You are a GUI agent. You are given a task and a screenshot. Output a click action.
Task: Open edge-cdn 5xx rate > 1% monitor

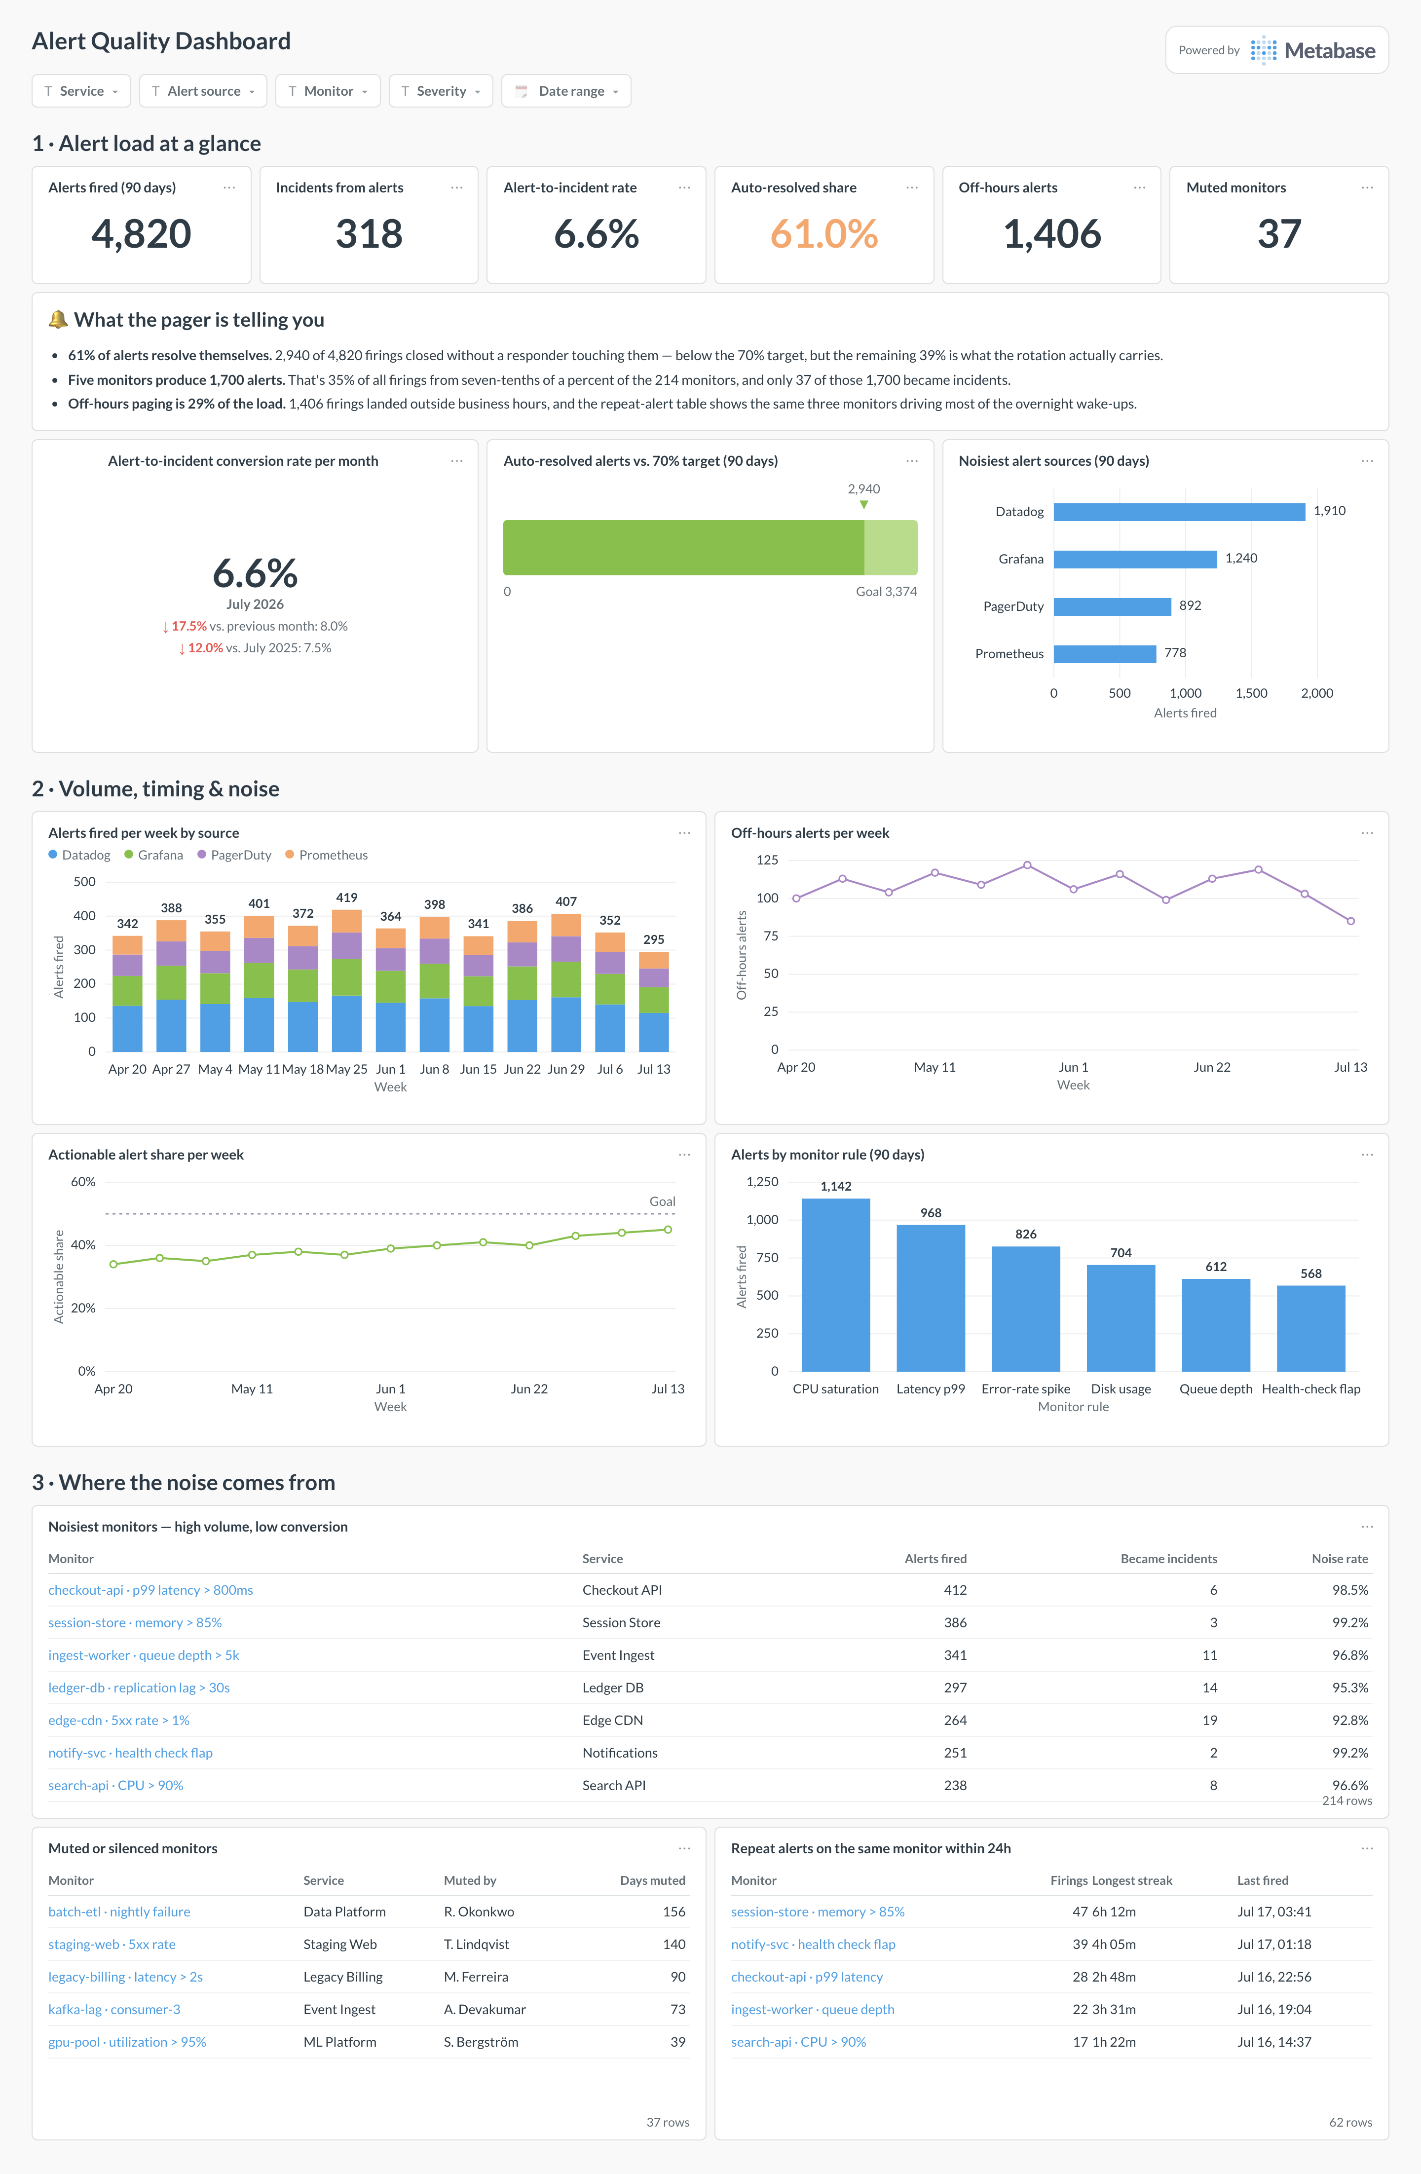pos(119,1721)
